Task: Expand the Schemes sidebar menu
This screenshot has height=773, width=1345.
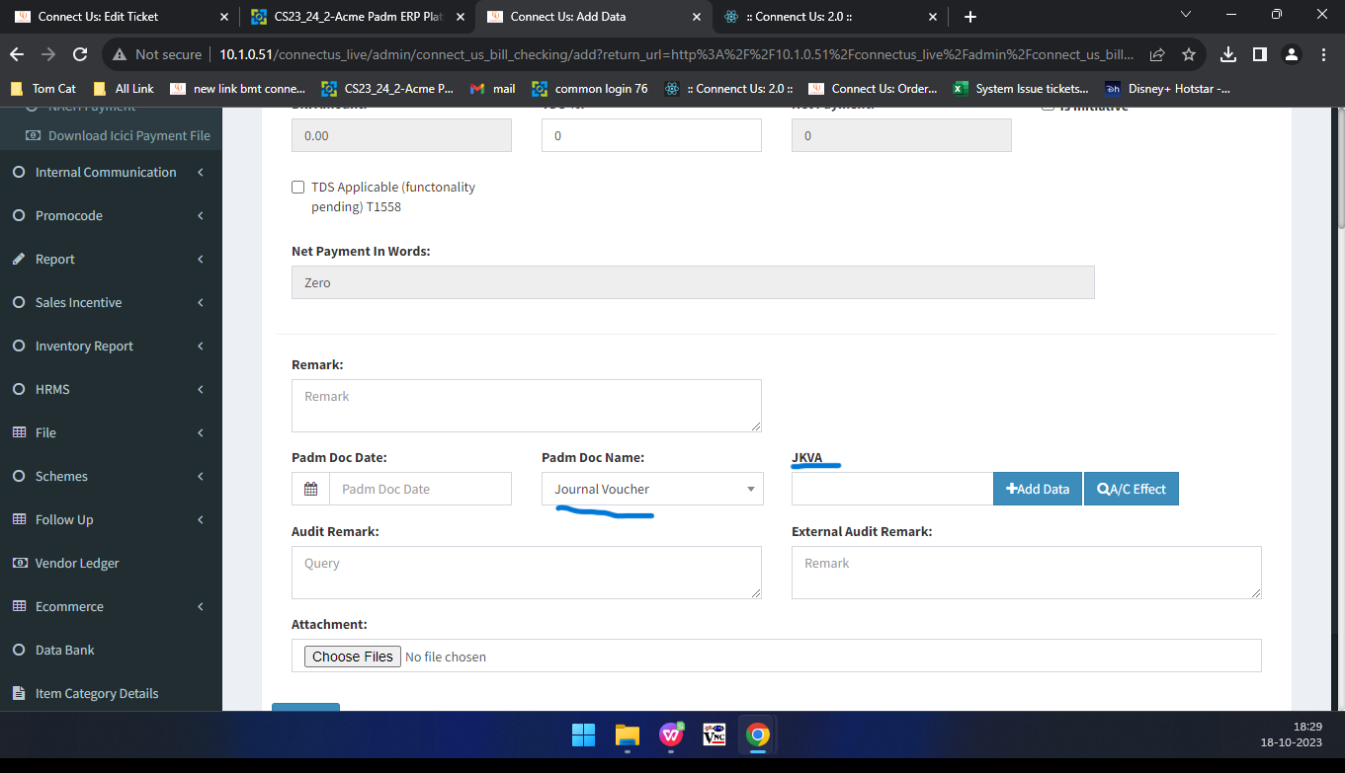Action: (111, 476)
